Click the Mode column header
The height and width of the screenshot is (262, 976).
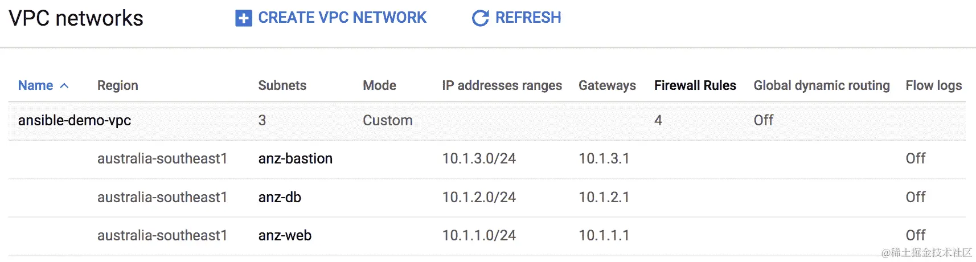point(379,85)
